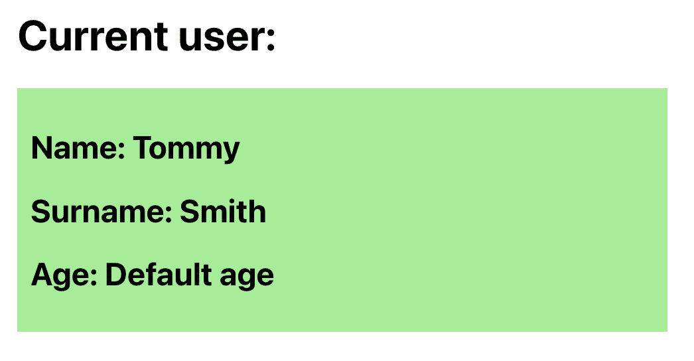
Task: Click the empty green area right of "Default age"
Action: pyautogui.click(x=469, y=275)
